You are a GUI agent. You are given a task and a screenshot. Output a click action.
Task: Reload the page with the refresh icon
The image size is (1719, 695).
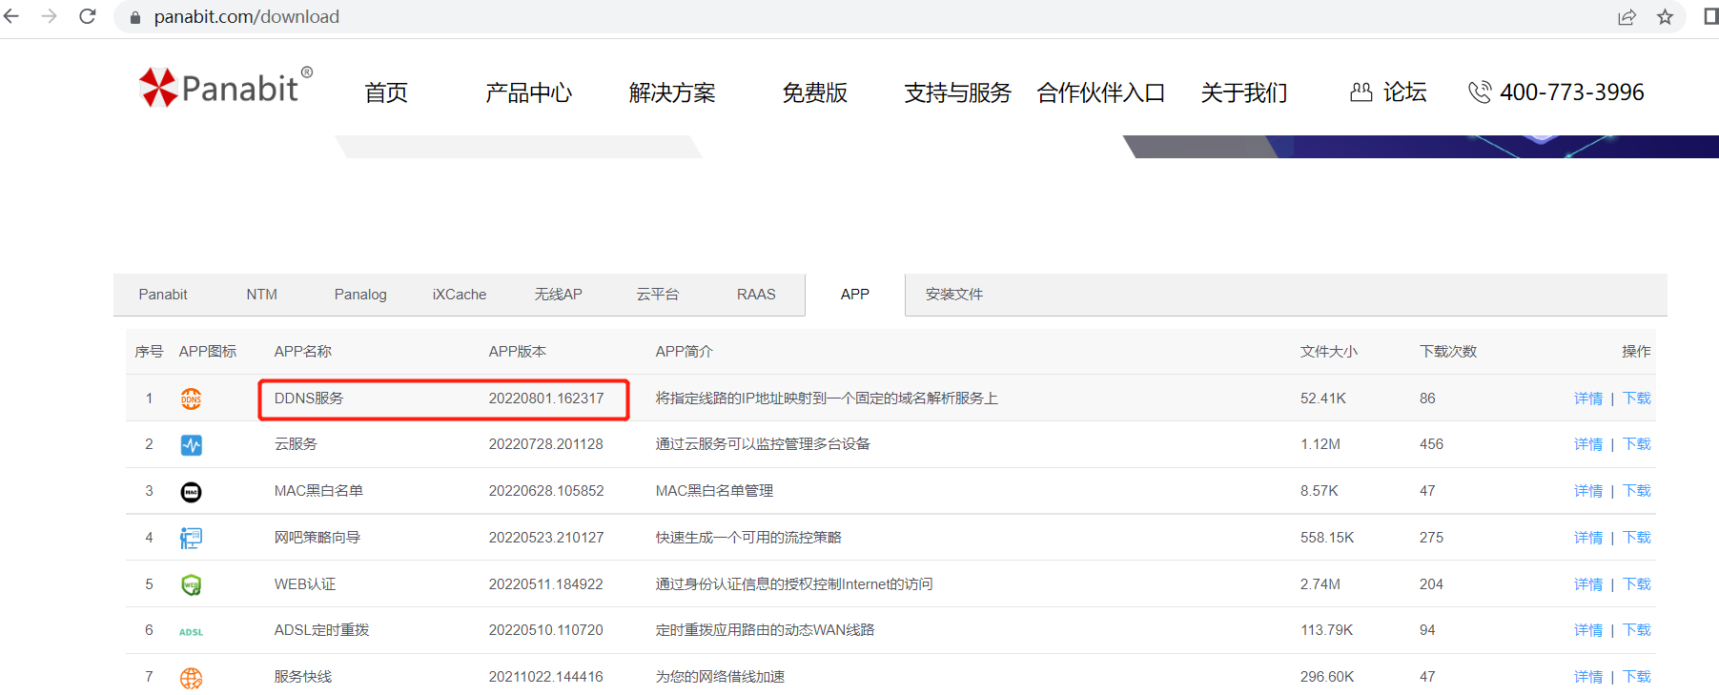(87, 16)
